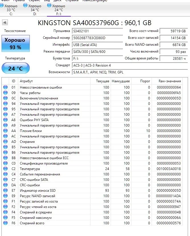Click the Стандарт field ACS-3 Revision 4
This screenshot has height=236, width=190.
130,65
